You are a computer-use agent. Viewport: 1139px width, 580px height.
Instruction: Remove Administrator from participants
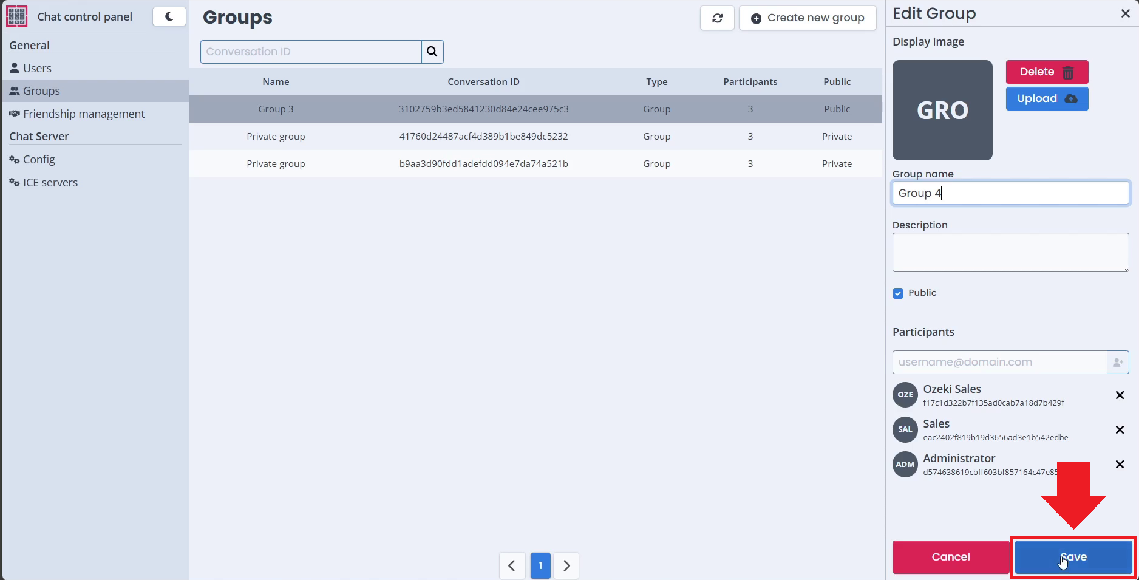(x=1120, y=465)
